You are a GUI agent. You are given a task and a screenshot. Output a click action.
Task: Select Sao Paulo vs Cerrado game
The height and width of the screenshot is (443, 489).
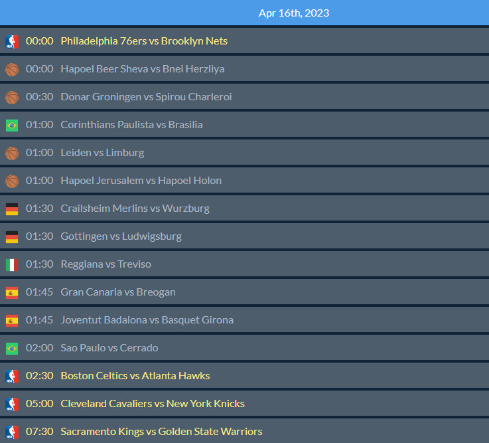click(x=109, y=348)
